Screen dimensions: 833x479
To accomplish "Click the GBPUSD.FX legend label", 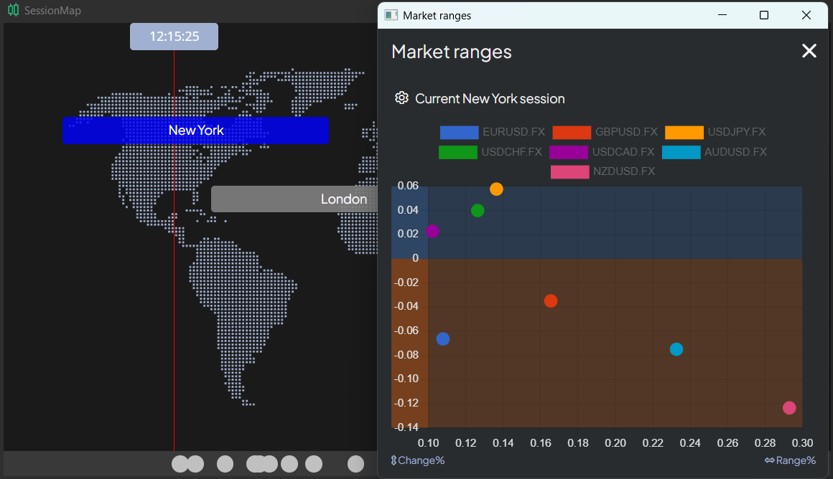I will [x=626, y=132].
